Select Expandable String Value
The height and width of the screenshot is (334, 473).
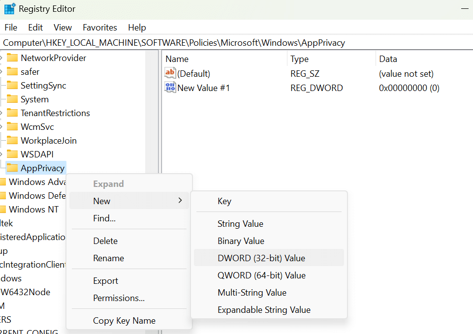pyautogui.click(x=269, y=309)
